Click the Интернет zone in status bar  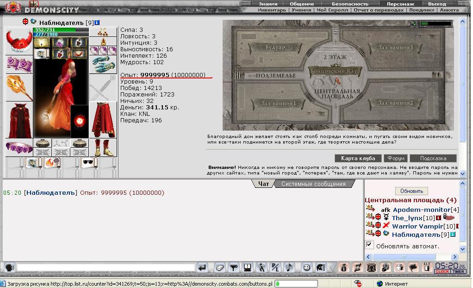coord(392,284)
